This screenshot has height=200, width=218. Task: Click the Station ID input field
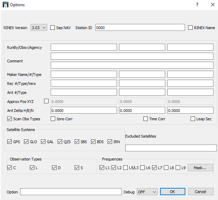pyautogui.click(x=140, y=27)
